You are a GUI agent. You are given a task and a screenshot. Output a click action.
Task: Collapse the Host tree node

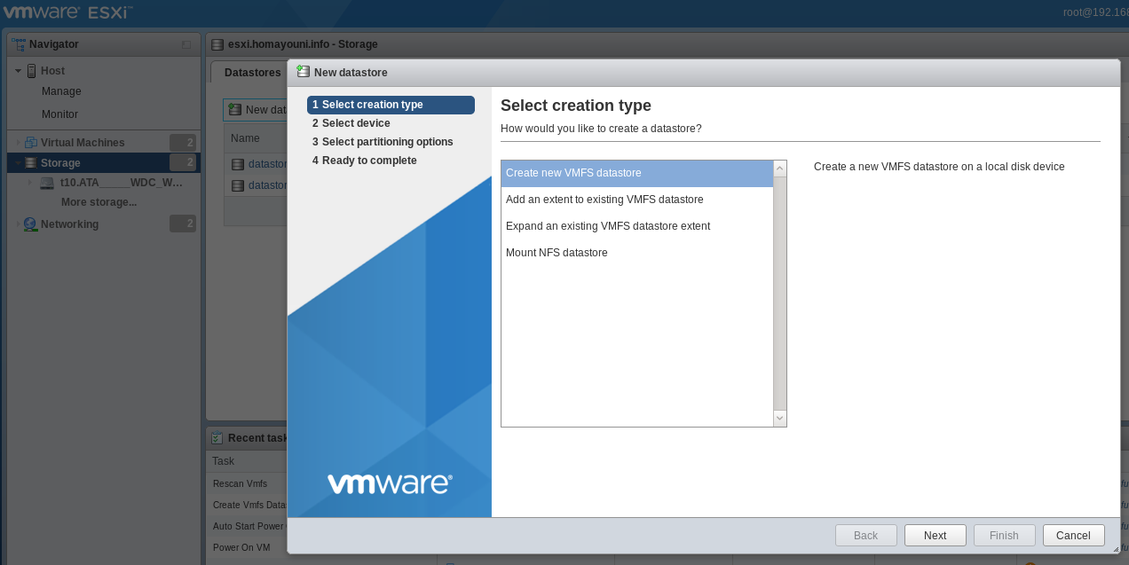(18, 71)
